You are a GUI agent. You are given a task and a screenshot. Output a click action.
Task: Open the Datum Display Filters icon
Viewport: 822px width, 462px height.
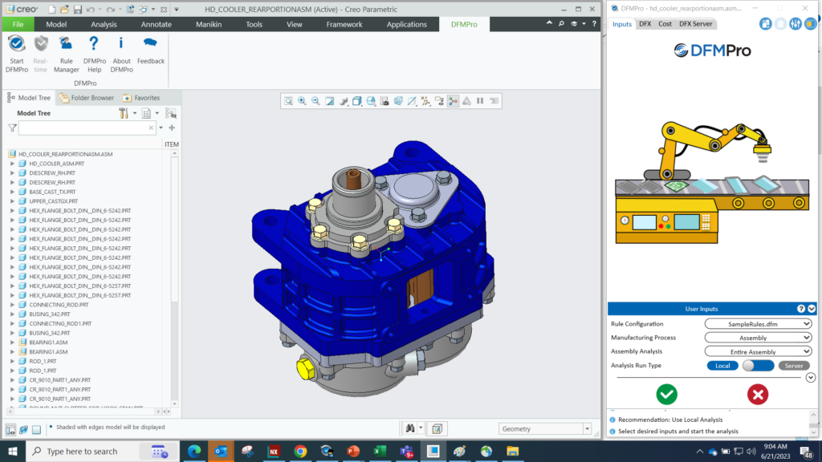pos(425,101)
